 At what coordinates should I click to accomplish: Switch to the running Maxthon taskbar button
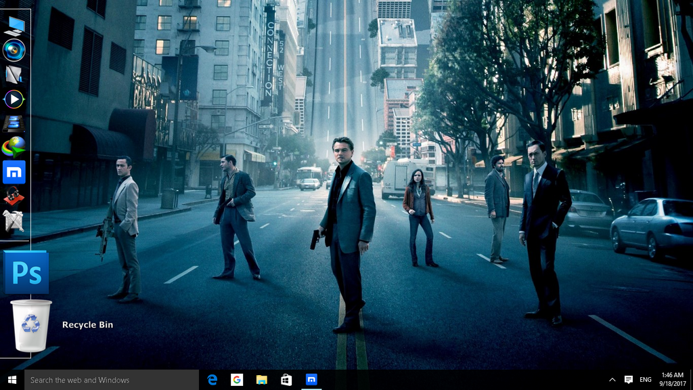point(311,380)
